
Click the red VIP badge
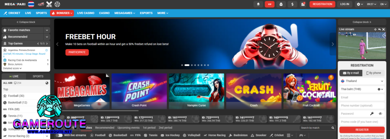point(270,4)
